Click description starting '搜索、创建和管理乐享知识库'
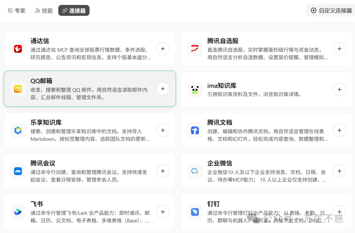This screenshot has height=233, width=355. pyautogui.click(x=90, y=135)
